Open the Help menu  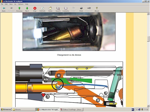coord(27,4)
